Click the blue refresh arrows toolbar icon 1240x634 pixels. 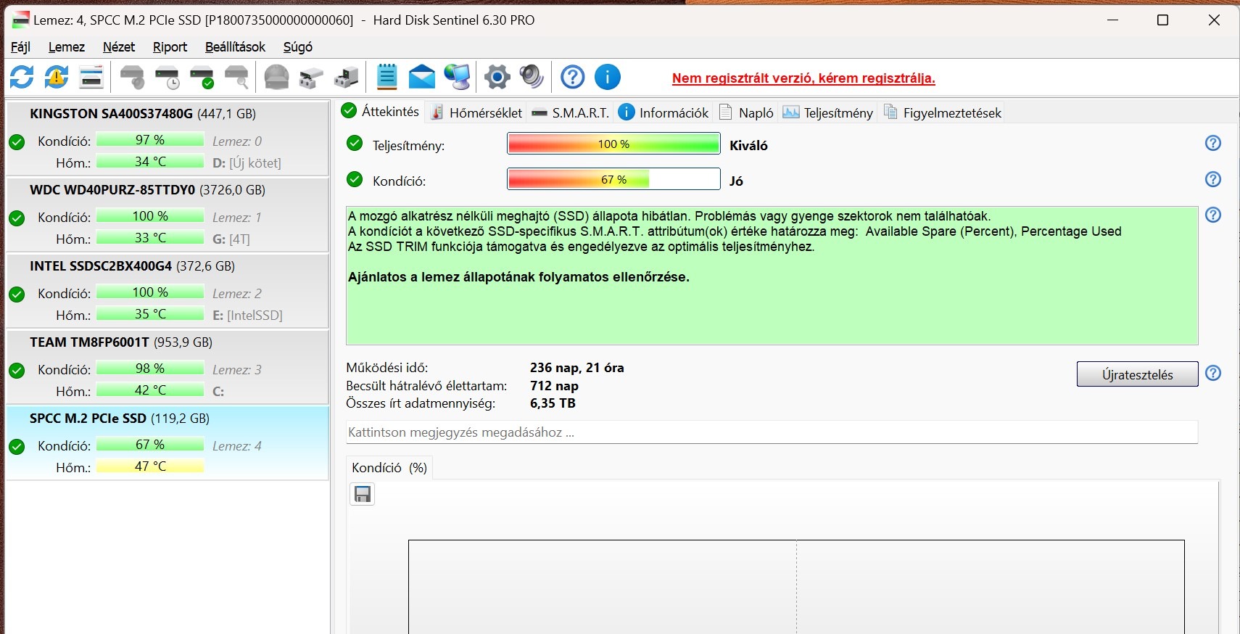pyautogui.click(x=22, y=77)
